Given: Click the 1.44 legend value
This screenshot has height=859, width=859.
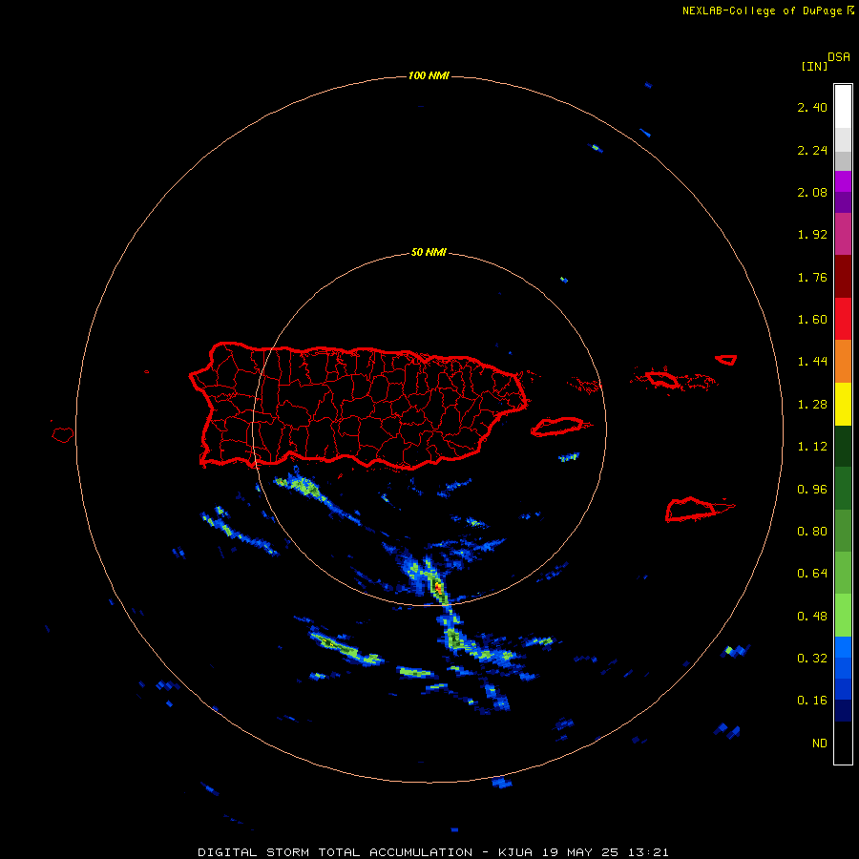Looking at the screenshot, I should pos(812,362).
